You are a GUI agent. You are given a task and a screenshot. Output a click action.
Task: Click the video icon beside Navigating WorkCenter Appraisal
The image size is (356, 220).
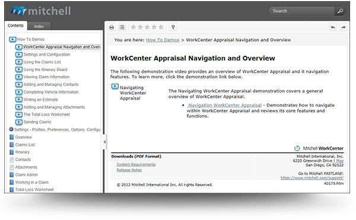[115, 87]
